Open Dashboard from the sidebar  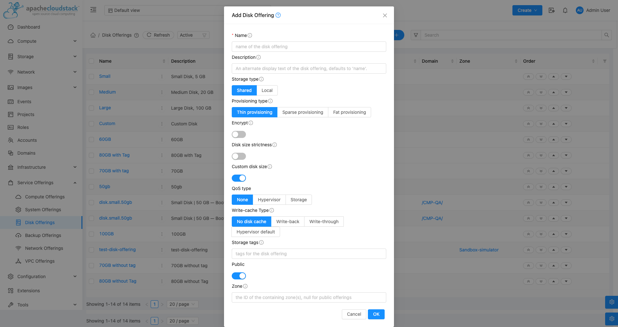point(41,27)
